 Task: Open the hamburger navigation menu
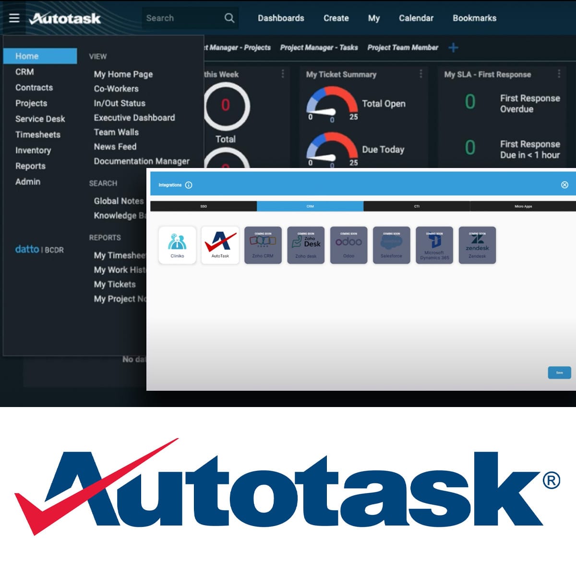tap(14, 18)
